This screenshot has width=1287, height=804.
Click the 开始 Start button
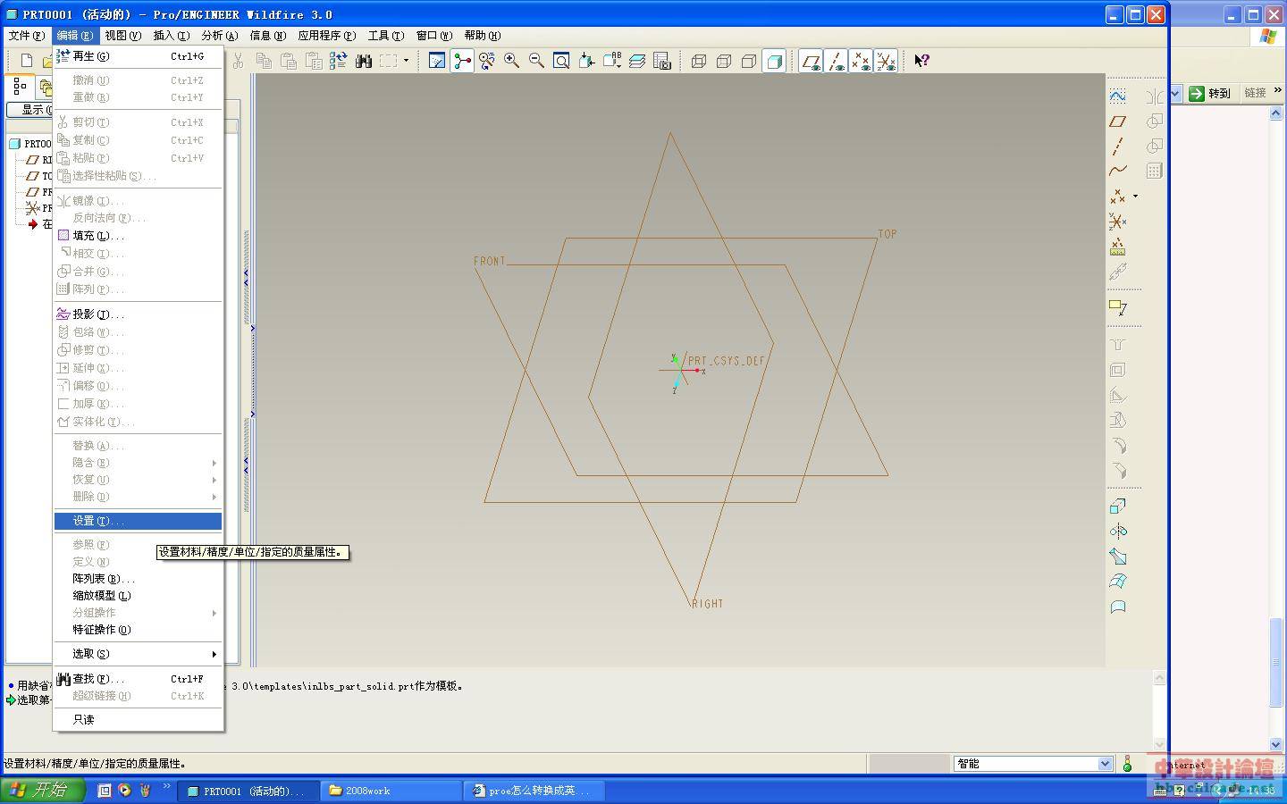[x=42, y=791]
